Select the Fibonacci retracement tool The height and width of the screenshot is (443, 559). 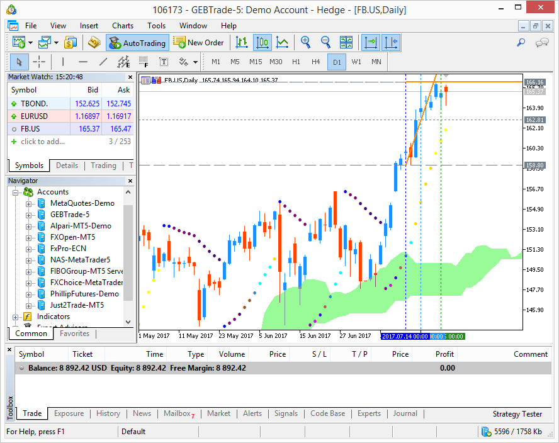pos(144,62)
